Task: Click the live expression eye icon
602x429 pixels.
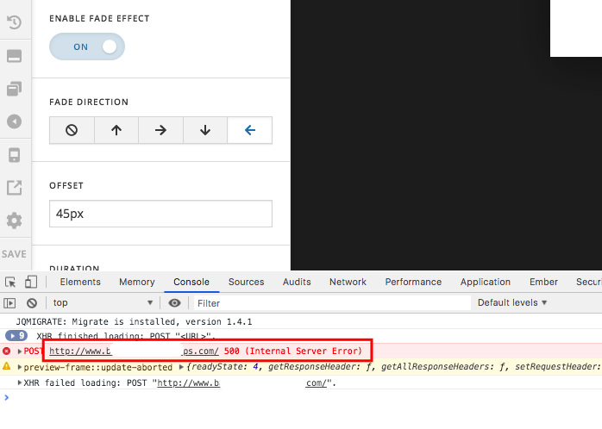Action: (x=175, y=303)
